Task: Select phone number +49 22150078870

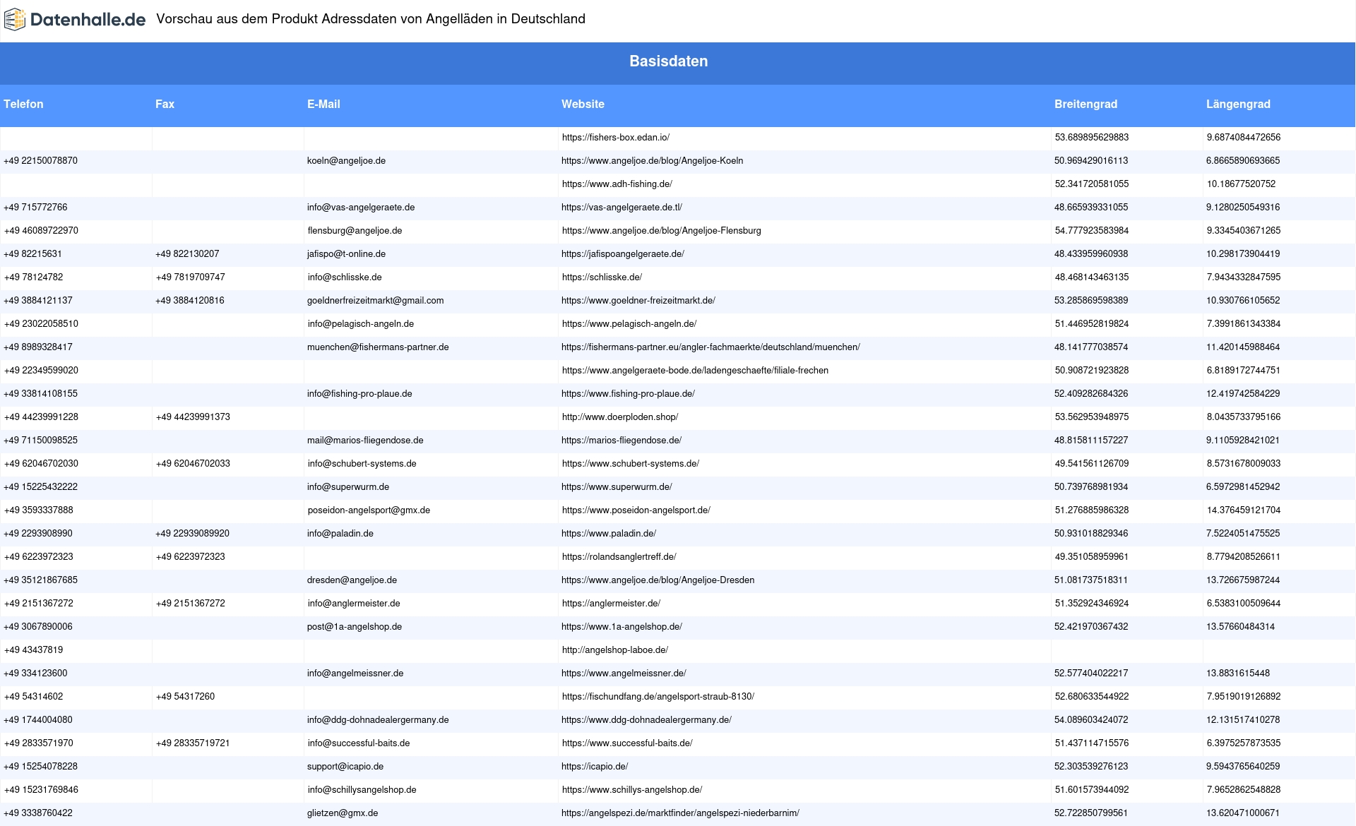Action: point(40,161)
